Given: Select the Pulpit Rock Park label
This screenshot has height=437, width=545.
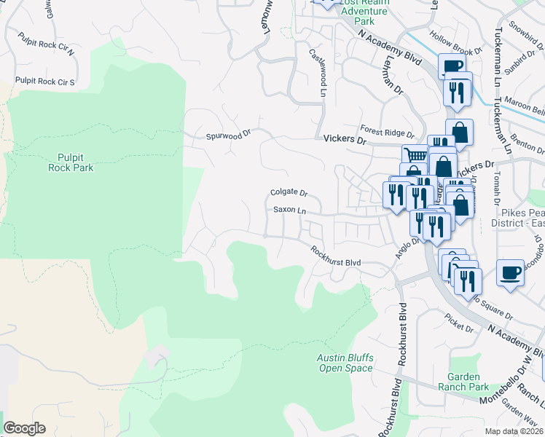Looking at the screenshot, I should coord(71,162).
